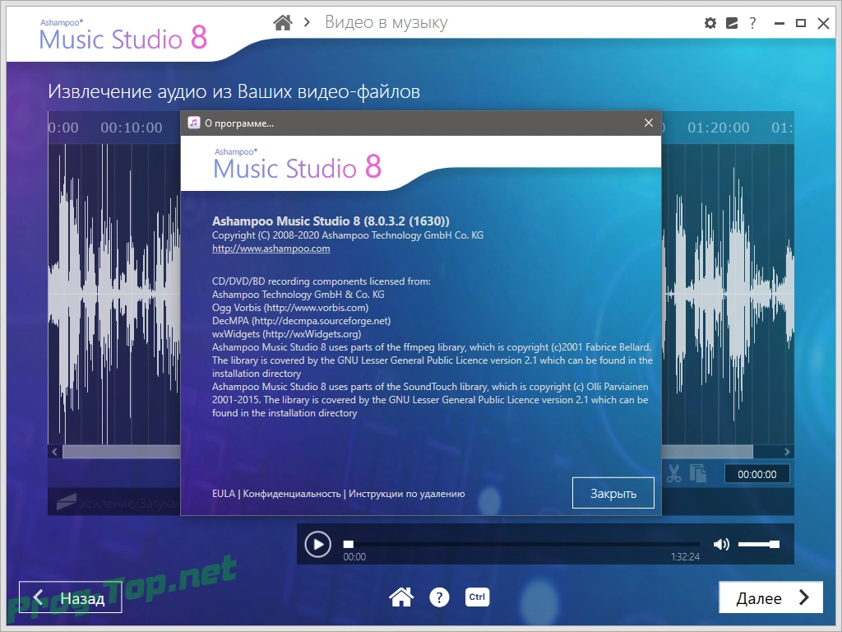Click the bottom home icon
This screenshot has width=842, height=632.
[401, 597]
